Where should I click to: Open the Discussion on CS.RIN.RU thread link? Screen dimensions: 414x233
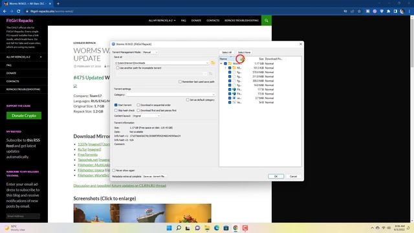120,186
